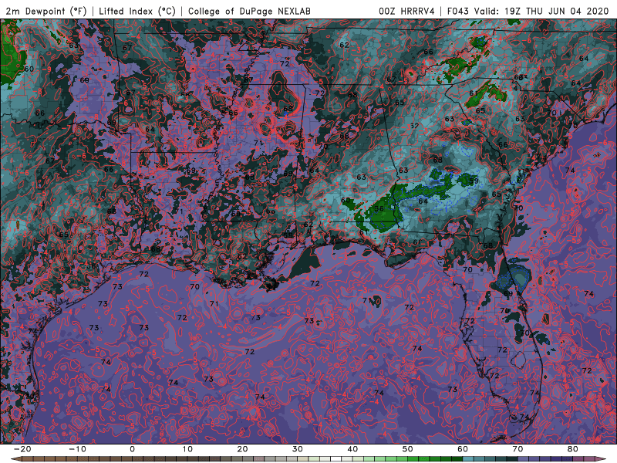
Task: Click the 'College of DuPage NEXLAB' label
Action: click(249, 11)
